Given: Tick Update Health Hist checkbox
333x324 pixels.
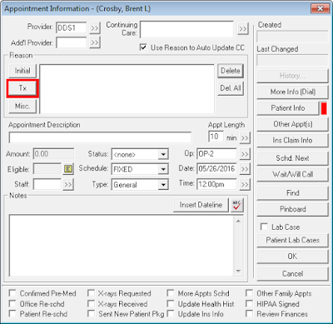Looking at the screenshot, I should coord(171,303).
